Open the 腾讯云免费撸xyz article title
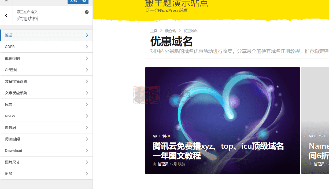This screenshot has width=329, height=189. [218, 151]
